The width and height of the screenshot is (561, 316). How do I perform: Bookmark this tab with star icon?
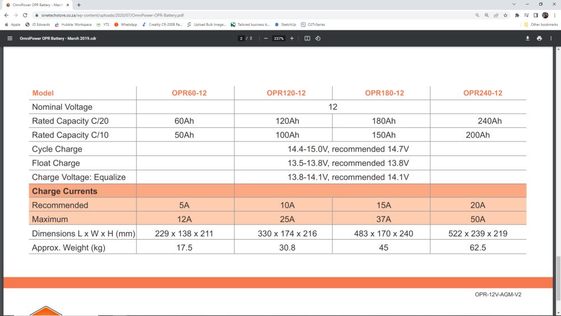click(505, 15)
